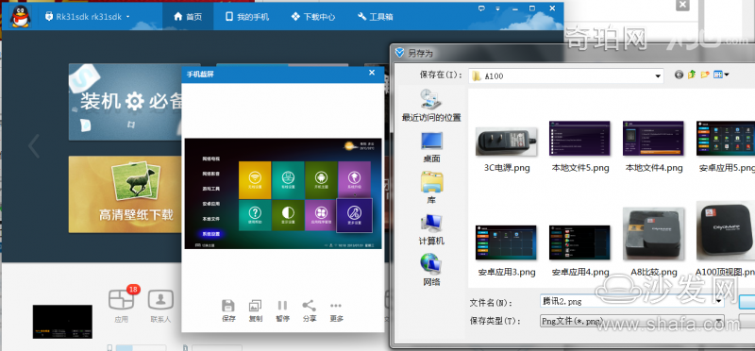Go up one folder level icon
Viewport: 755px width, 351px height.
click(x=692, y=75)
